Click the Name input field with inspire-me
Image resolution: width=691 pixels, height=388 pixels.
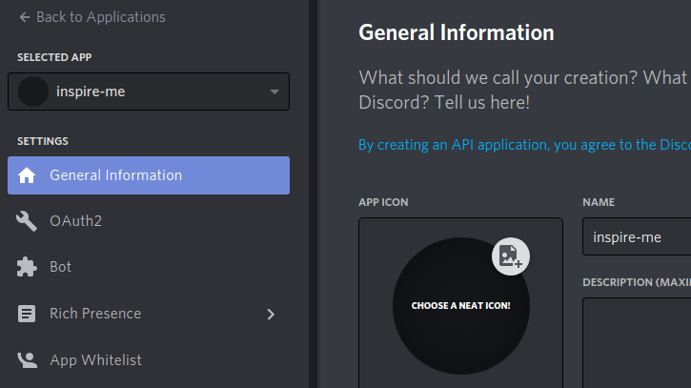(637, 236)
